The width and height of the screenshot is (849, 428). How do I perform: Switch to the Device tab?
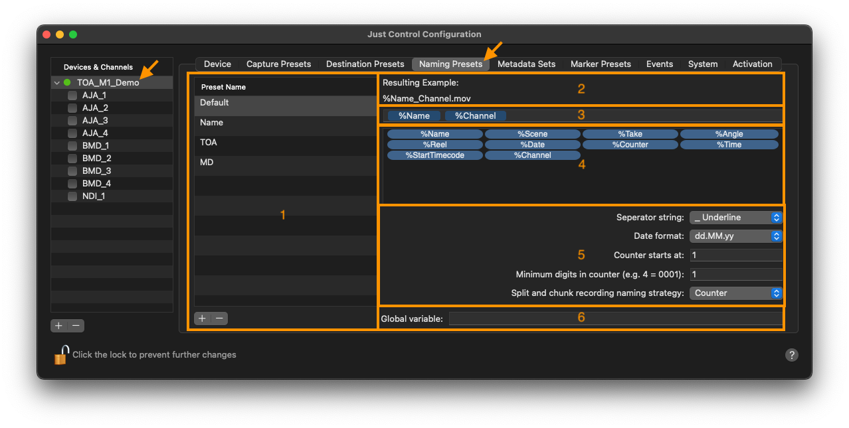click(x=217, y=64)
